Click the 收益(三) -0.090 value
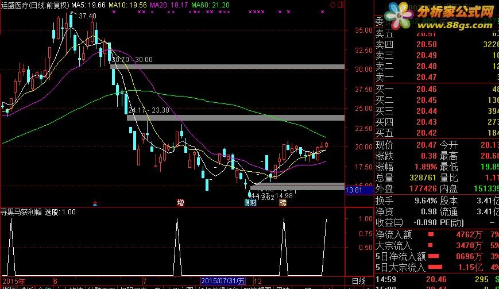The height and width of the screenshot is (289, 499). coord(425,222)
